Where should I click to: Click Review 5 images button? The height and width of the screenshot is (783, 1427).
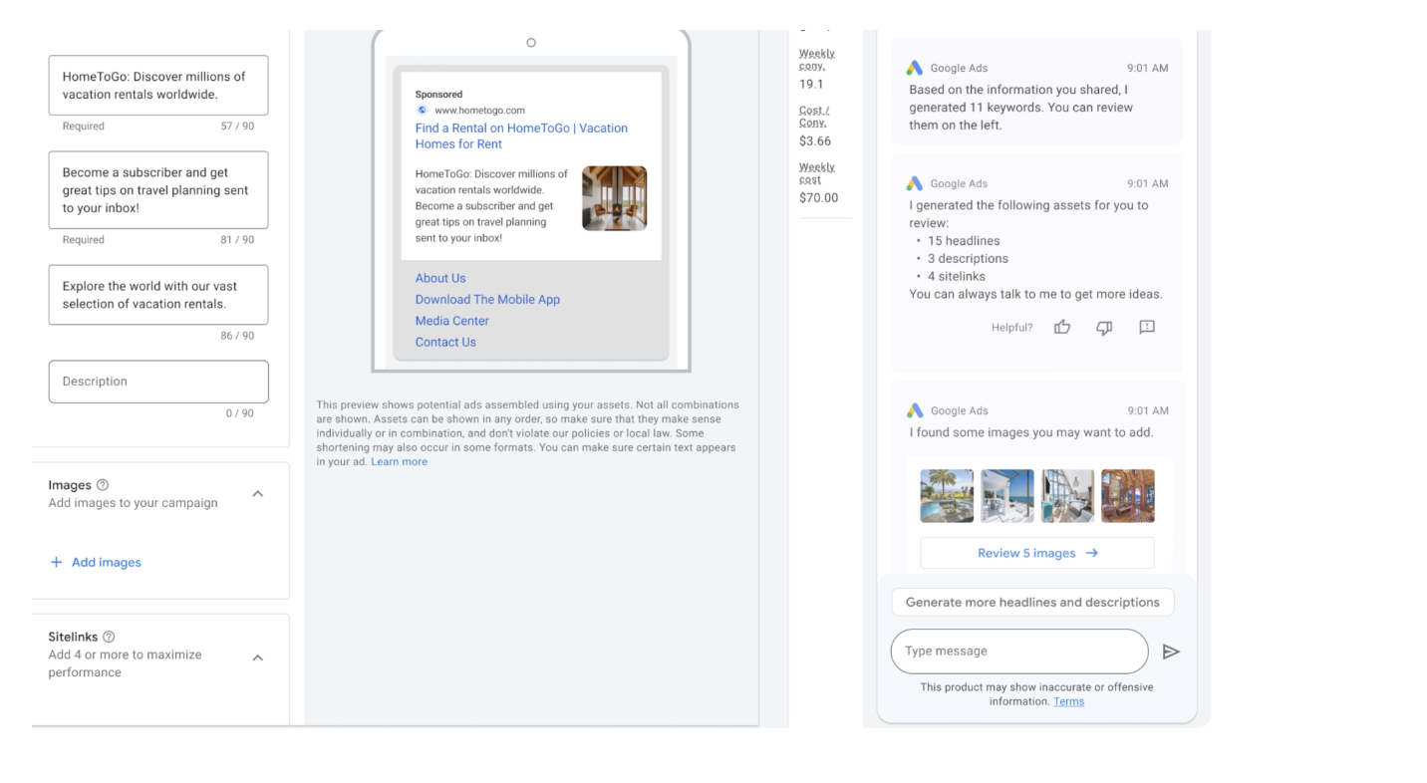[x=1036, y=553]
